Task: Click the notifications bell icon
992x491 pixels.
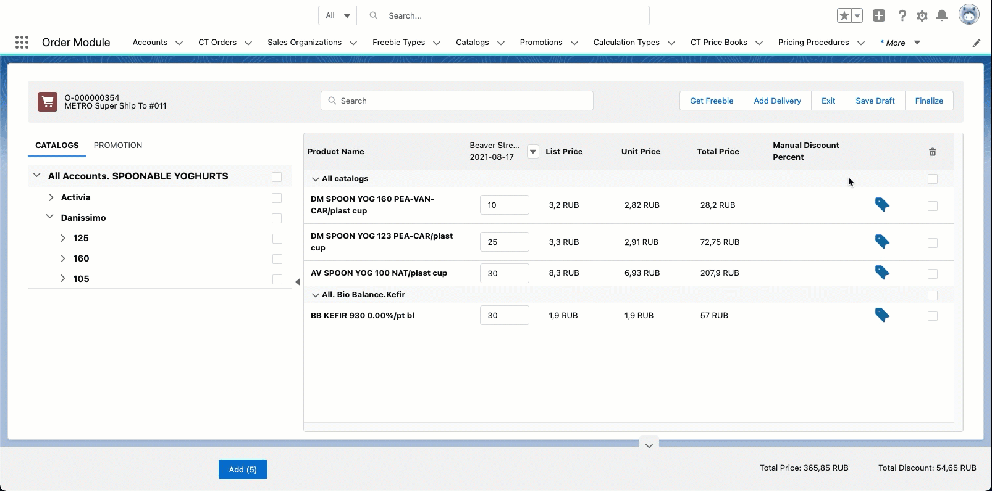Action: 942,16
